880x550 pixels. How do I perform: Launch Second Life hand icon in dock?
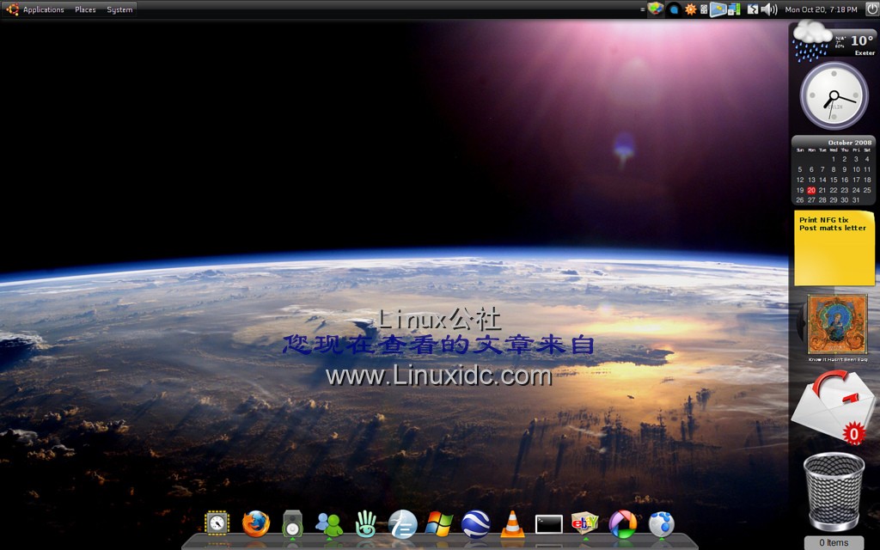coord(365,523)
